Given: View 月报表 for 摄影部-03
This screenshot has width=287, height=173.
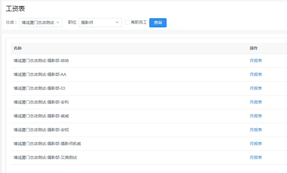Looking at the screenshot, I should click(256, 88).
